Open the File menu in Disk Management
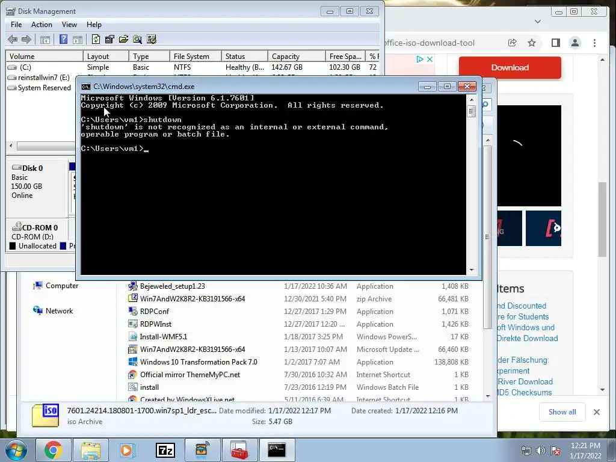 [x=16, y=24]
